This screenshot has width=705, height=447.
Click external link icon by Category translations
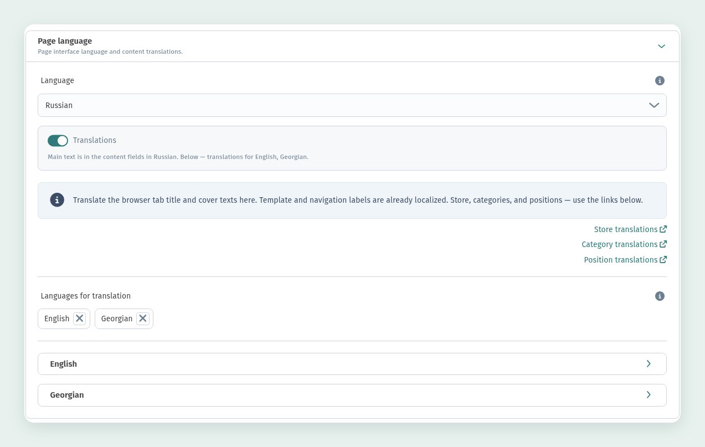tap(663, 244)
